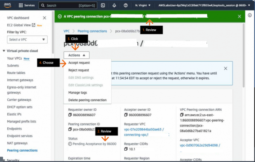Open Endpoint services in sidebar
This screenshot has width=255, height=162.
[20, 136]
